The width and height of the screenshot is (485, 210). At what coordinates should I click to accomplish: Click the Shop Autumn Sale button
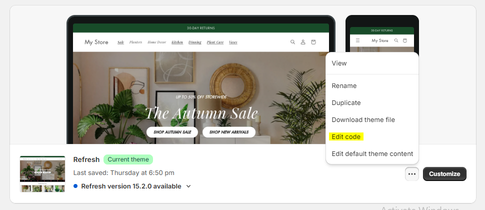(x=172, y=132)
